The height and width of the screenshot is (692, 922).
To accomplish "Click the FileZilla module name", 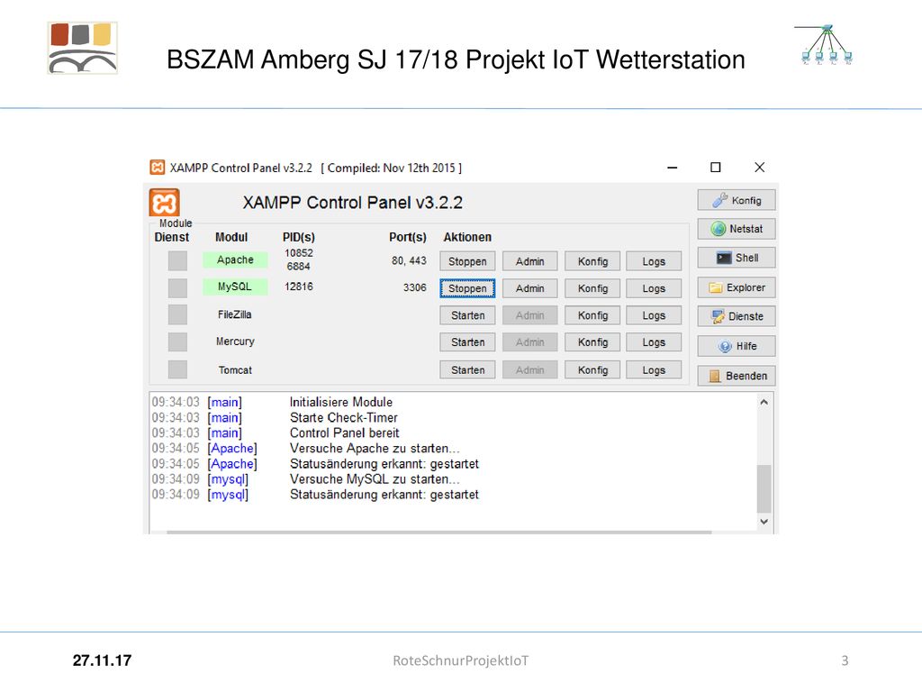I will [x=235, y=314].
